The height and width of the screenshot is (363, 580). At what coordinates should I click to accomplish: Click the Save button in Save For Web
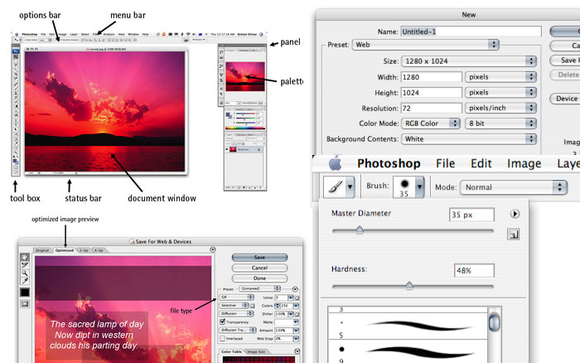[x=259, y=257]
